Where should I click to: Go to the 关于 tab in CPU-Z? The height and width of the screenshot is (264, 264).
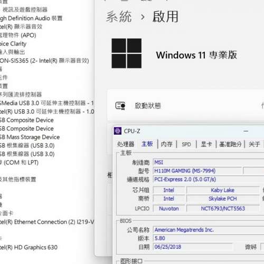(x=254, y=144)
